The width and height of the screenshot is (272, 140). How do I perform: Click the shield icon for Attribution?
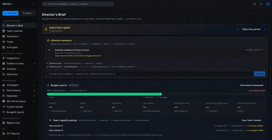pyautogui.click(x=4, y=74)
